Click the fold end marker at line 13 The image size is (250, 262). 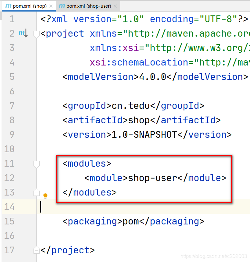tap(36, 192)
